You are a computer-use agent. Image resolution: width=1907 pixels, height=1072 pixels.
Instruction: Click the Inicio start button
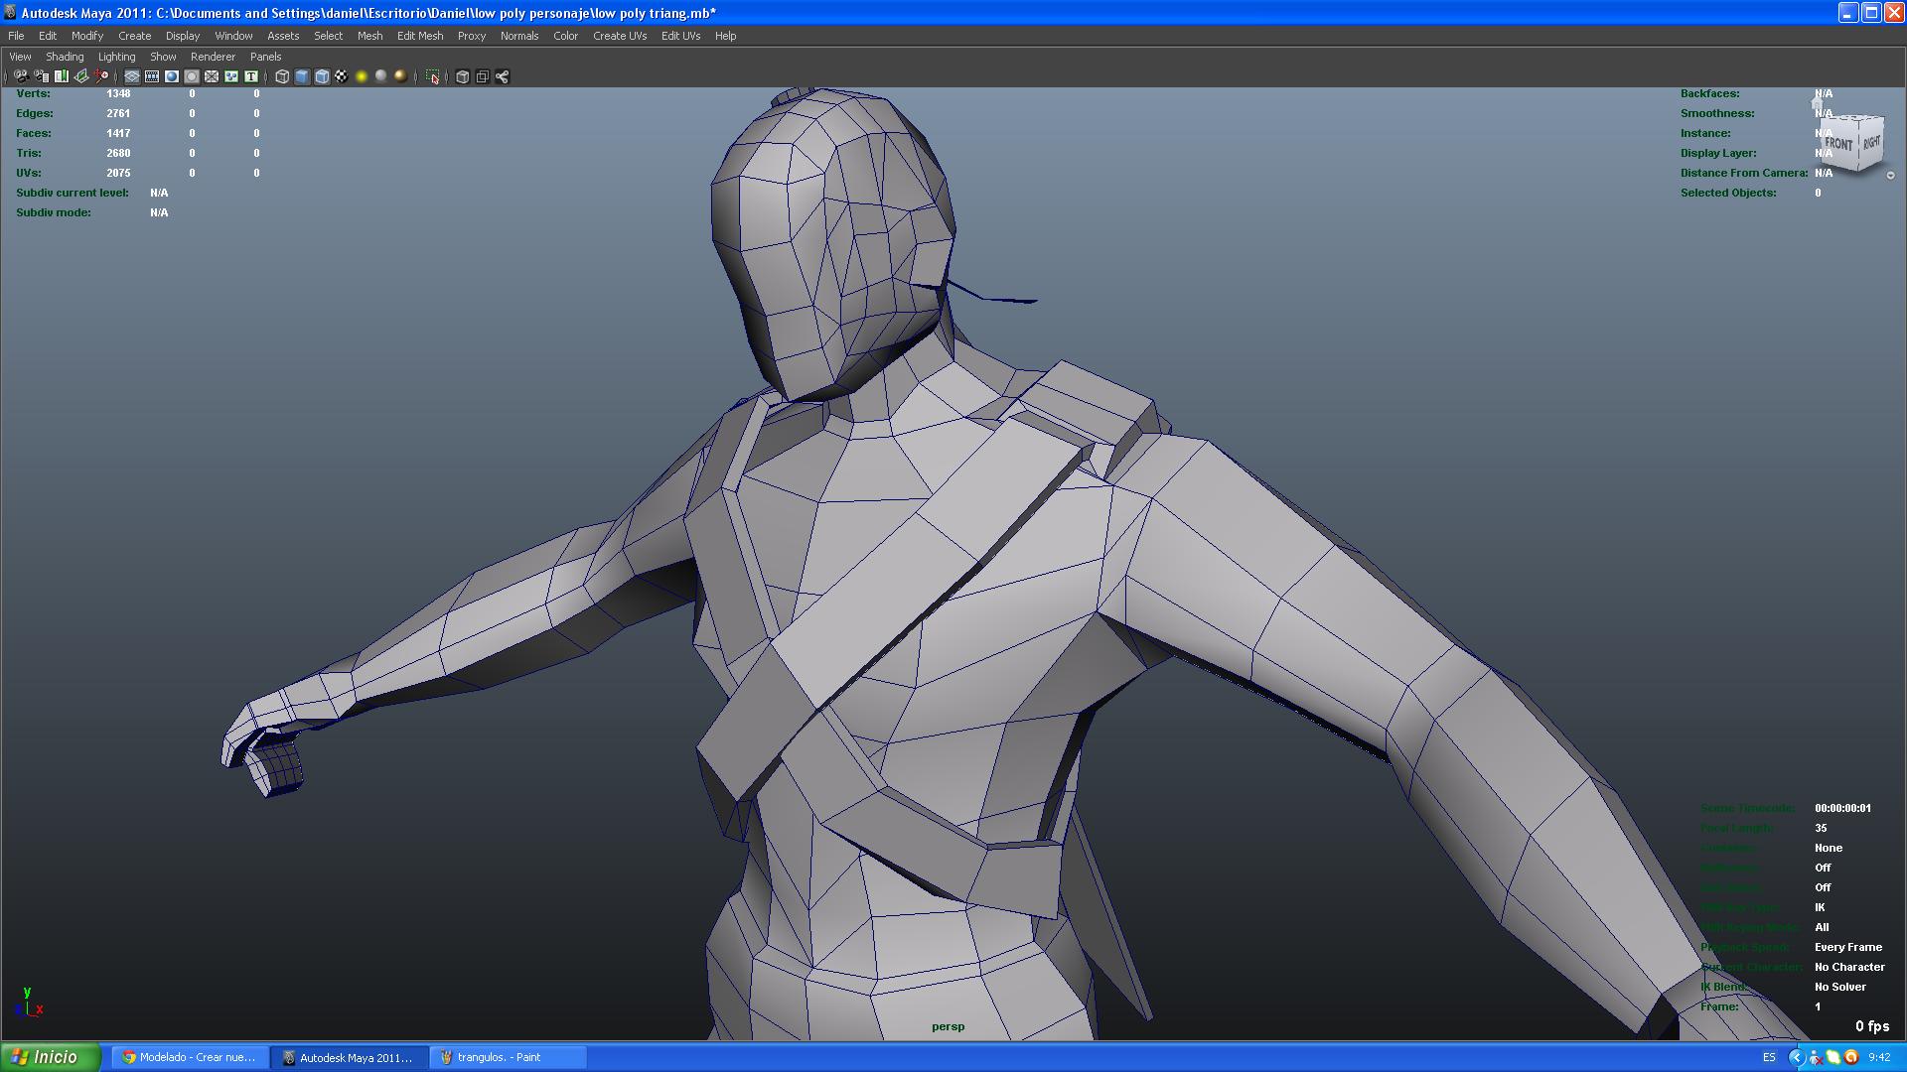[x=50, y=1057]
